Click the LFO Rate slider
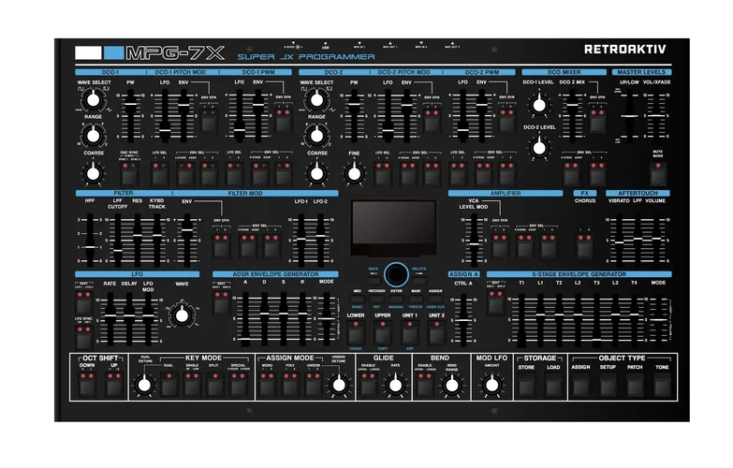Image resolution: width=733 pixels, height=468 pixels. pyautogui.click(x=110, y=320)
